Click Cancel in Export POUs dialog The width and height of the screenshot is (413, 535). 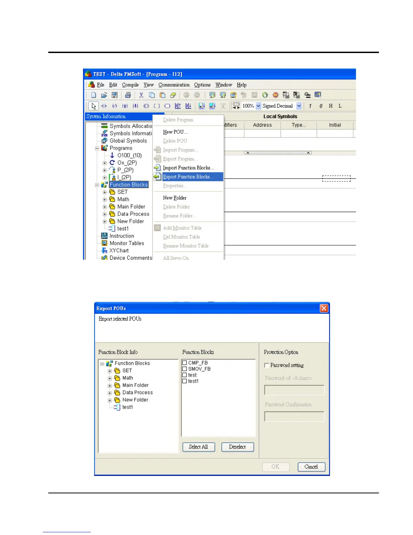point(311,467)
